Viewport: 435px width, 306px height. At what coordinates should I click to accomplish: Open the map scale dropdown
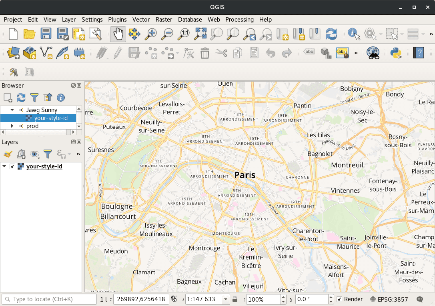[225, 299]
